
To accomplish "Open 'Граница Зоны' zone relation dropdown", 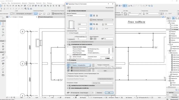I will [x=103, y=83].
